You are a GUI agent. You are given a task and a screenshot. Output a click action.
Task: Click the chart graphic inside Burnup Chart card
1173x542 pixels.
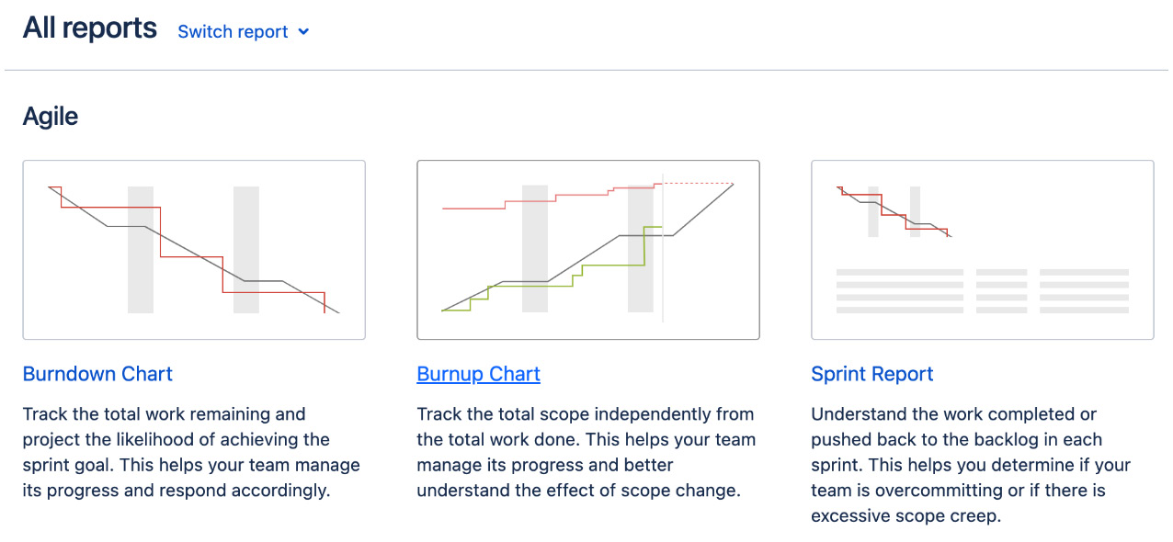[588, 248]
